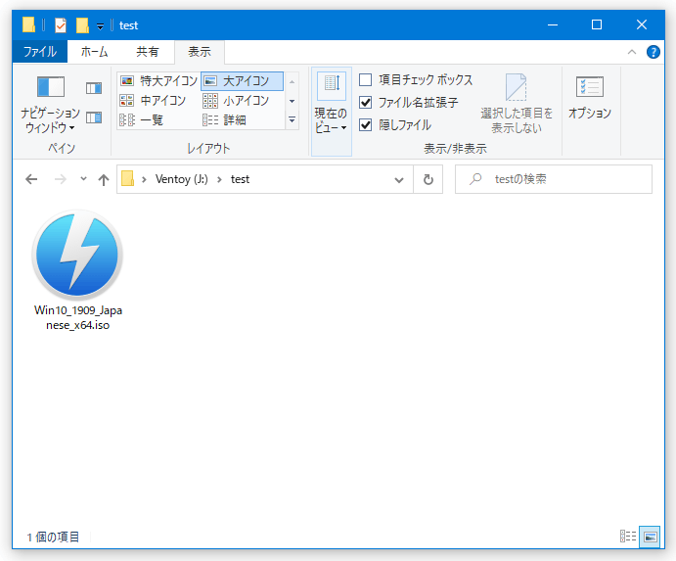Select the List (一覧) layout

point(142,120)
